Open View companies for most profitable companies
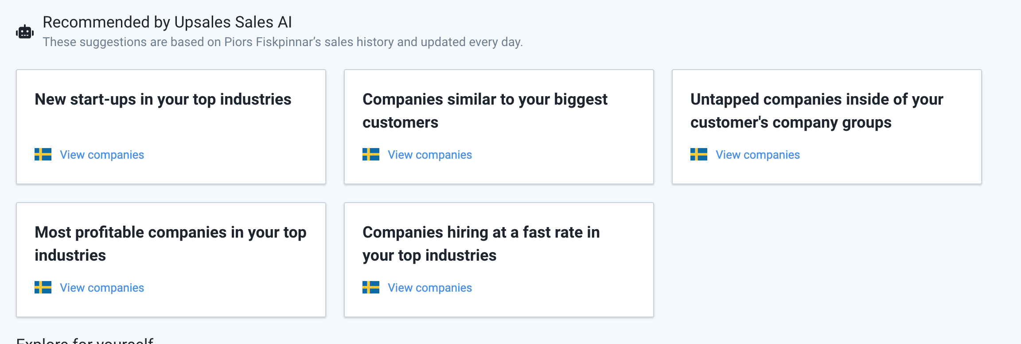Viewport: 1021px width, 344px height. 102,288
